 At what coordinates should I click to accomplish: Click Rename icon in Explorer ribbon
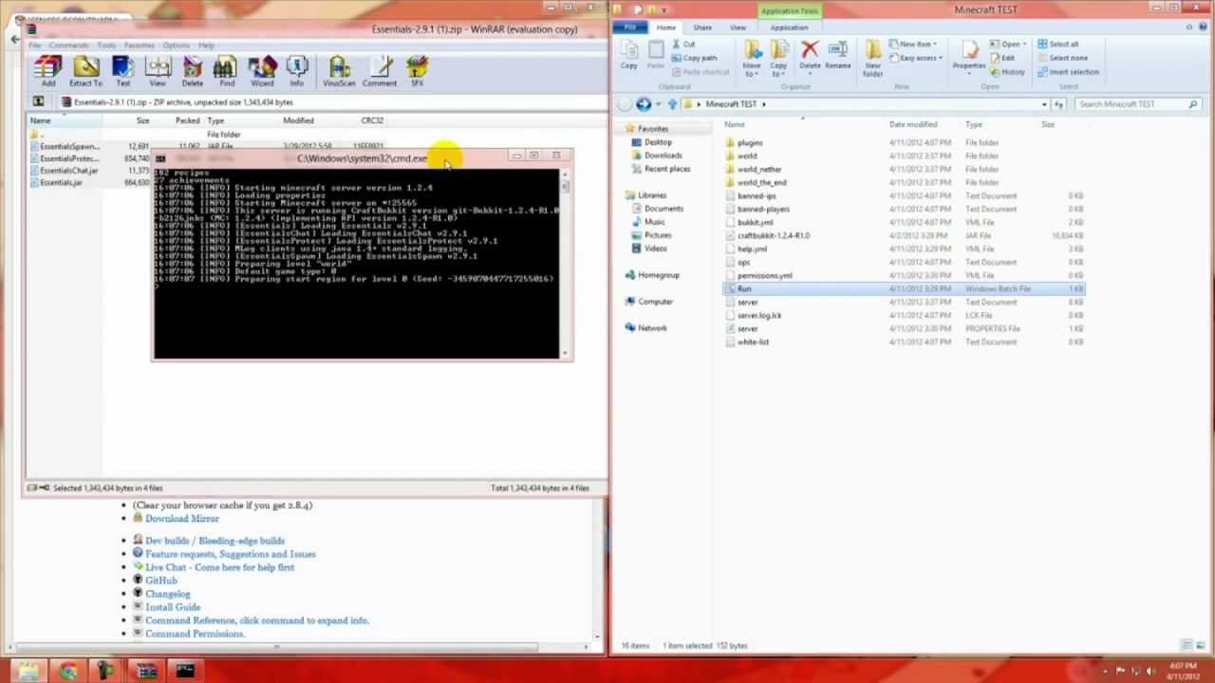point(838,55)
